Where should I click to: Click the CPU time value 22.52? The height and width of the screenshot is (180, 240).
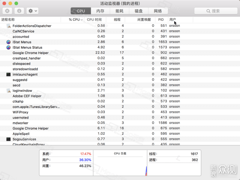[x=100, y=53]
